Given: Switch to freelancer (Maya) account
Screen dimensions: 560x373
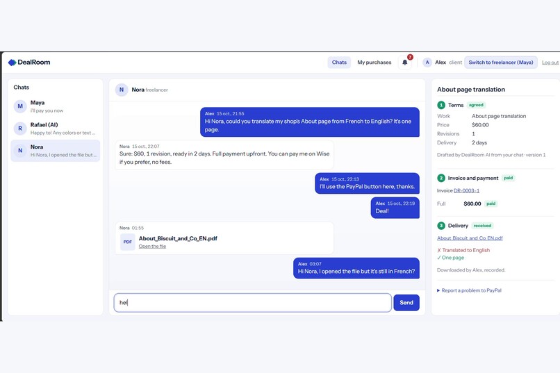Looking at the screenshot, I should click(x=501, y=63).
